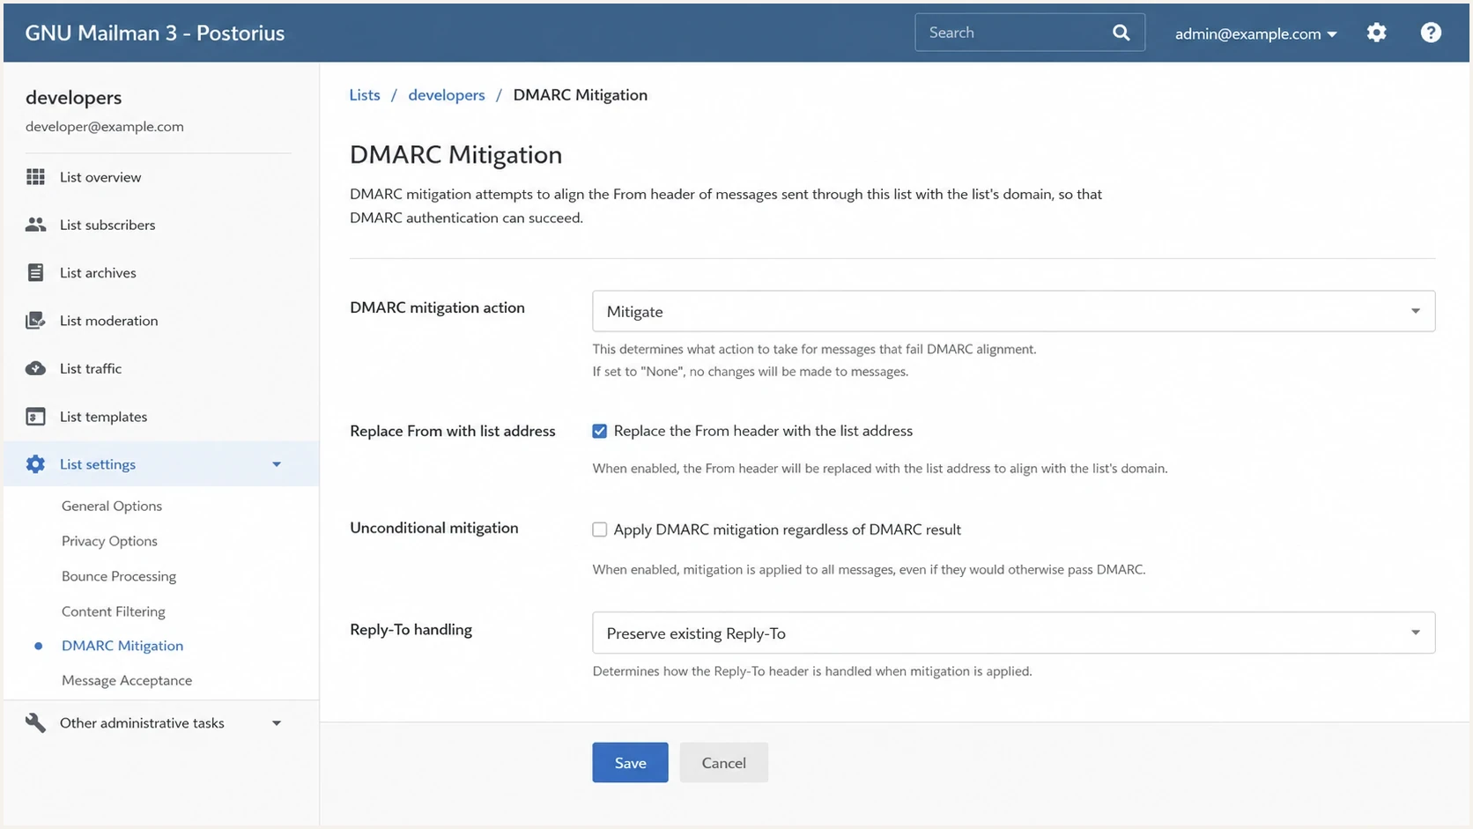Viewport: 1473px width, 829px height.
Task: Click the List templates icon
Action: coord(35,417)
